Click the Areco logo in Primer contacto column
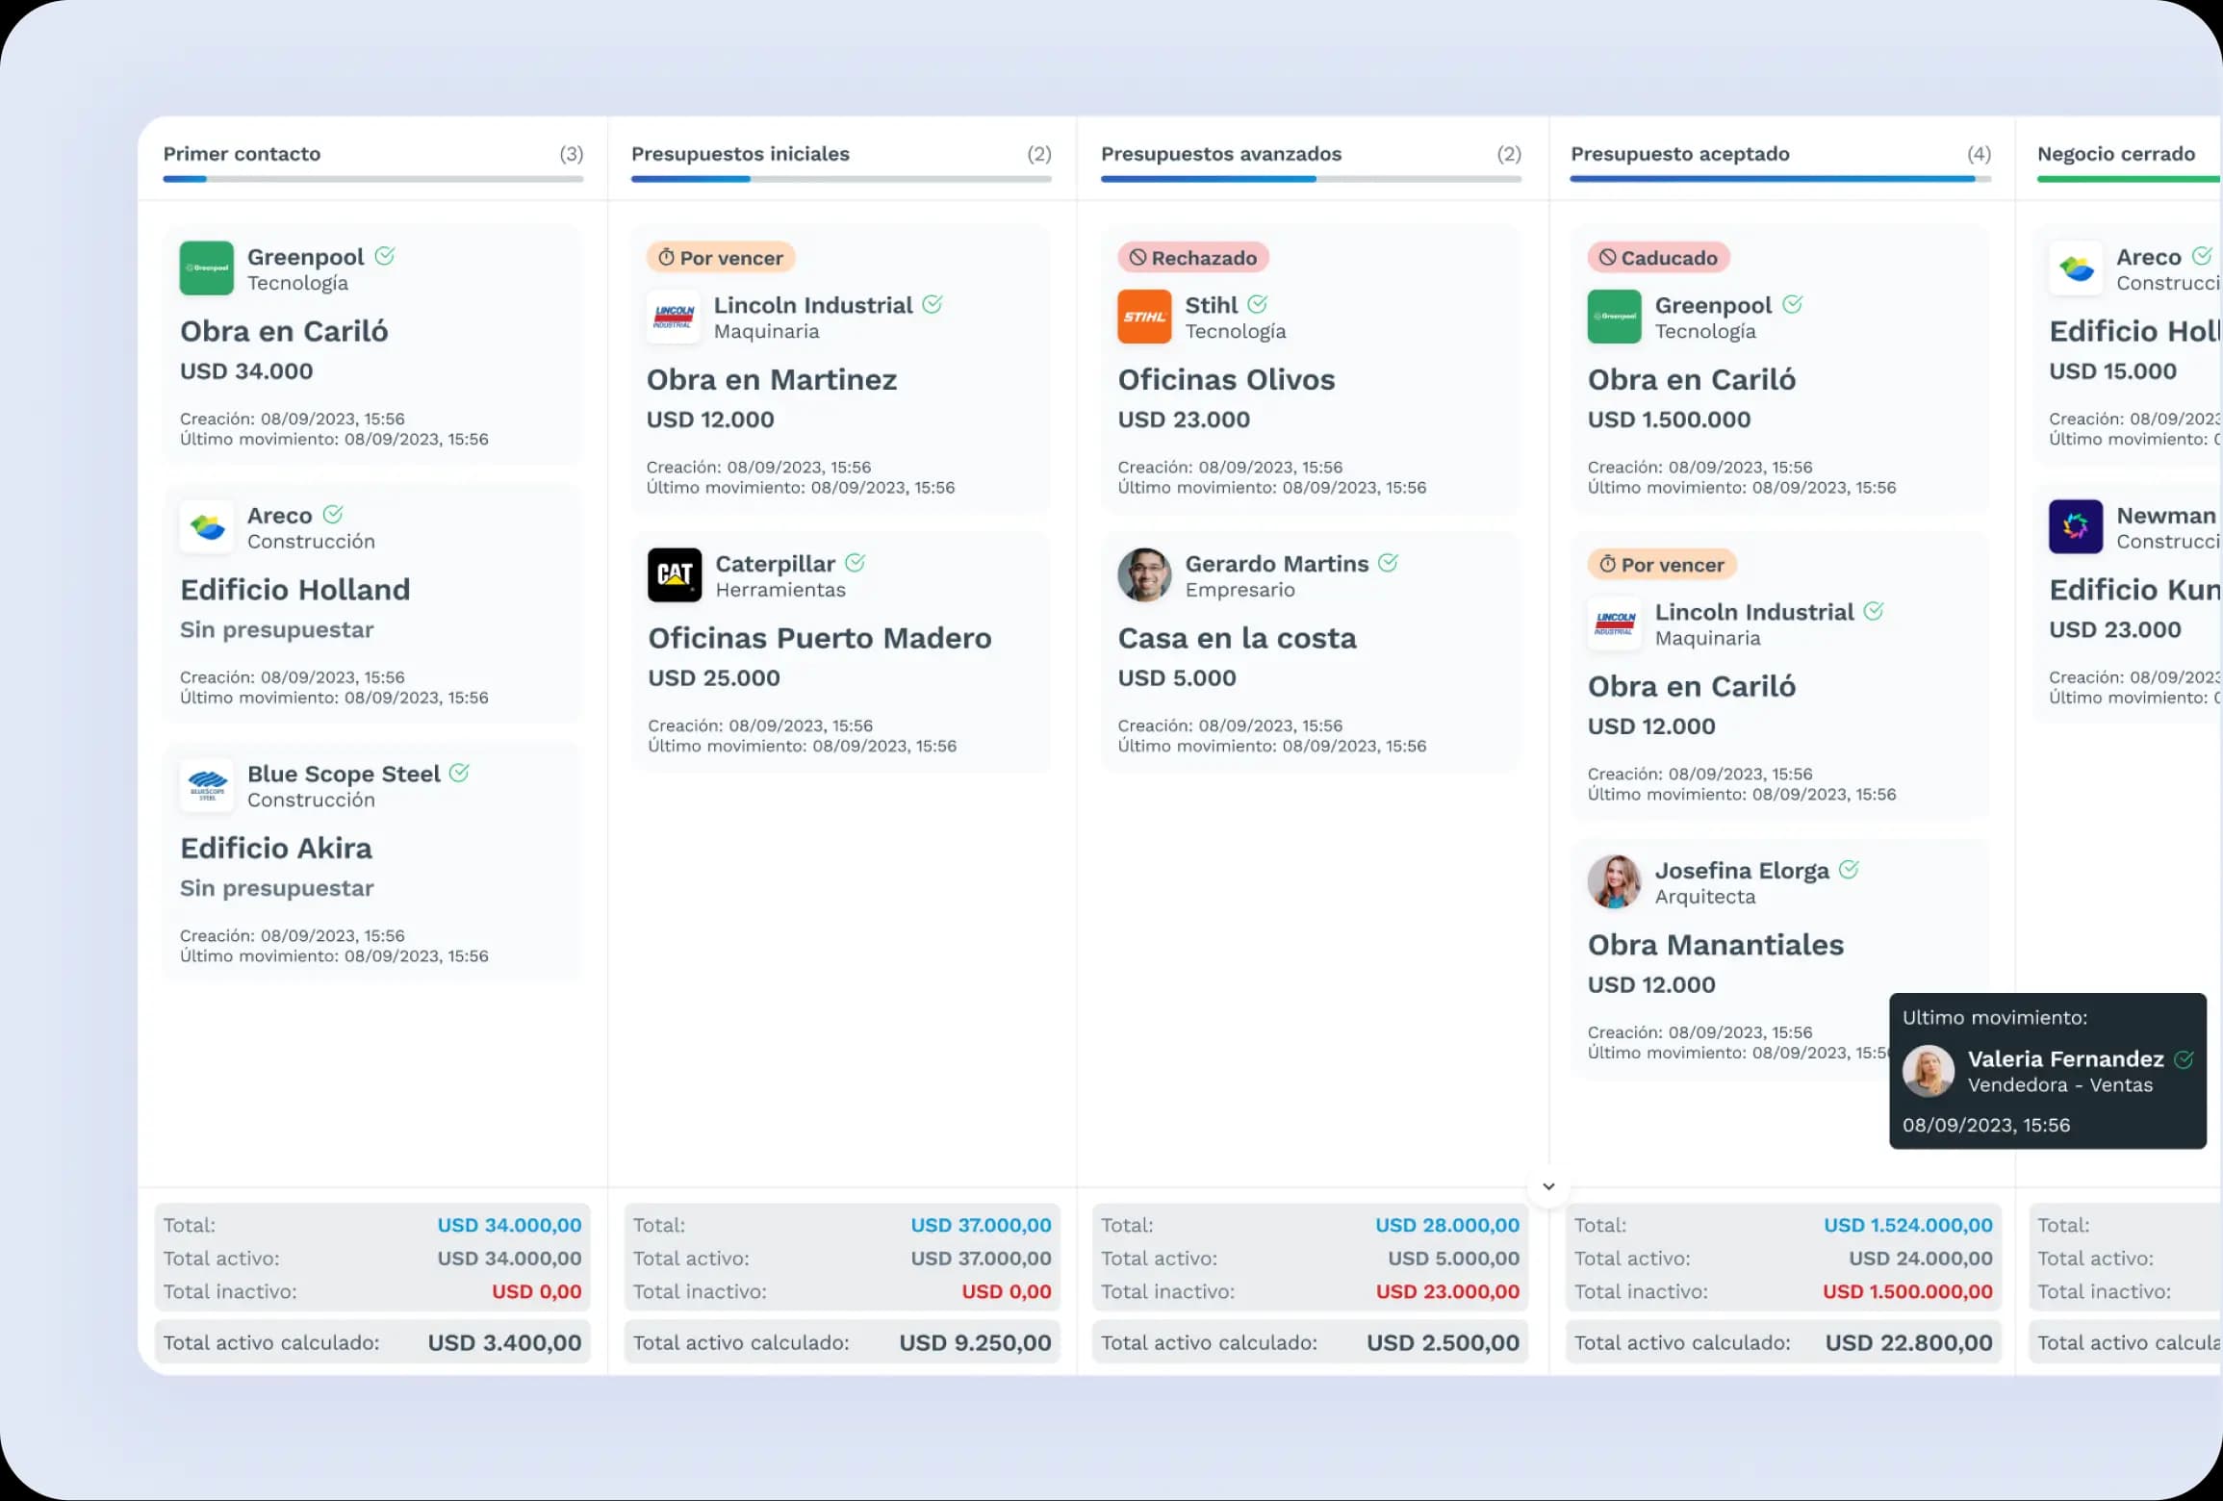The image size is (2223, 1501). [x=207, y=527]
